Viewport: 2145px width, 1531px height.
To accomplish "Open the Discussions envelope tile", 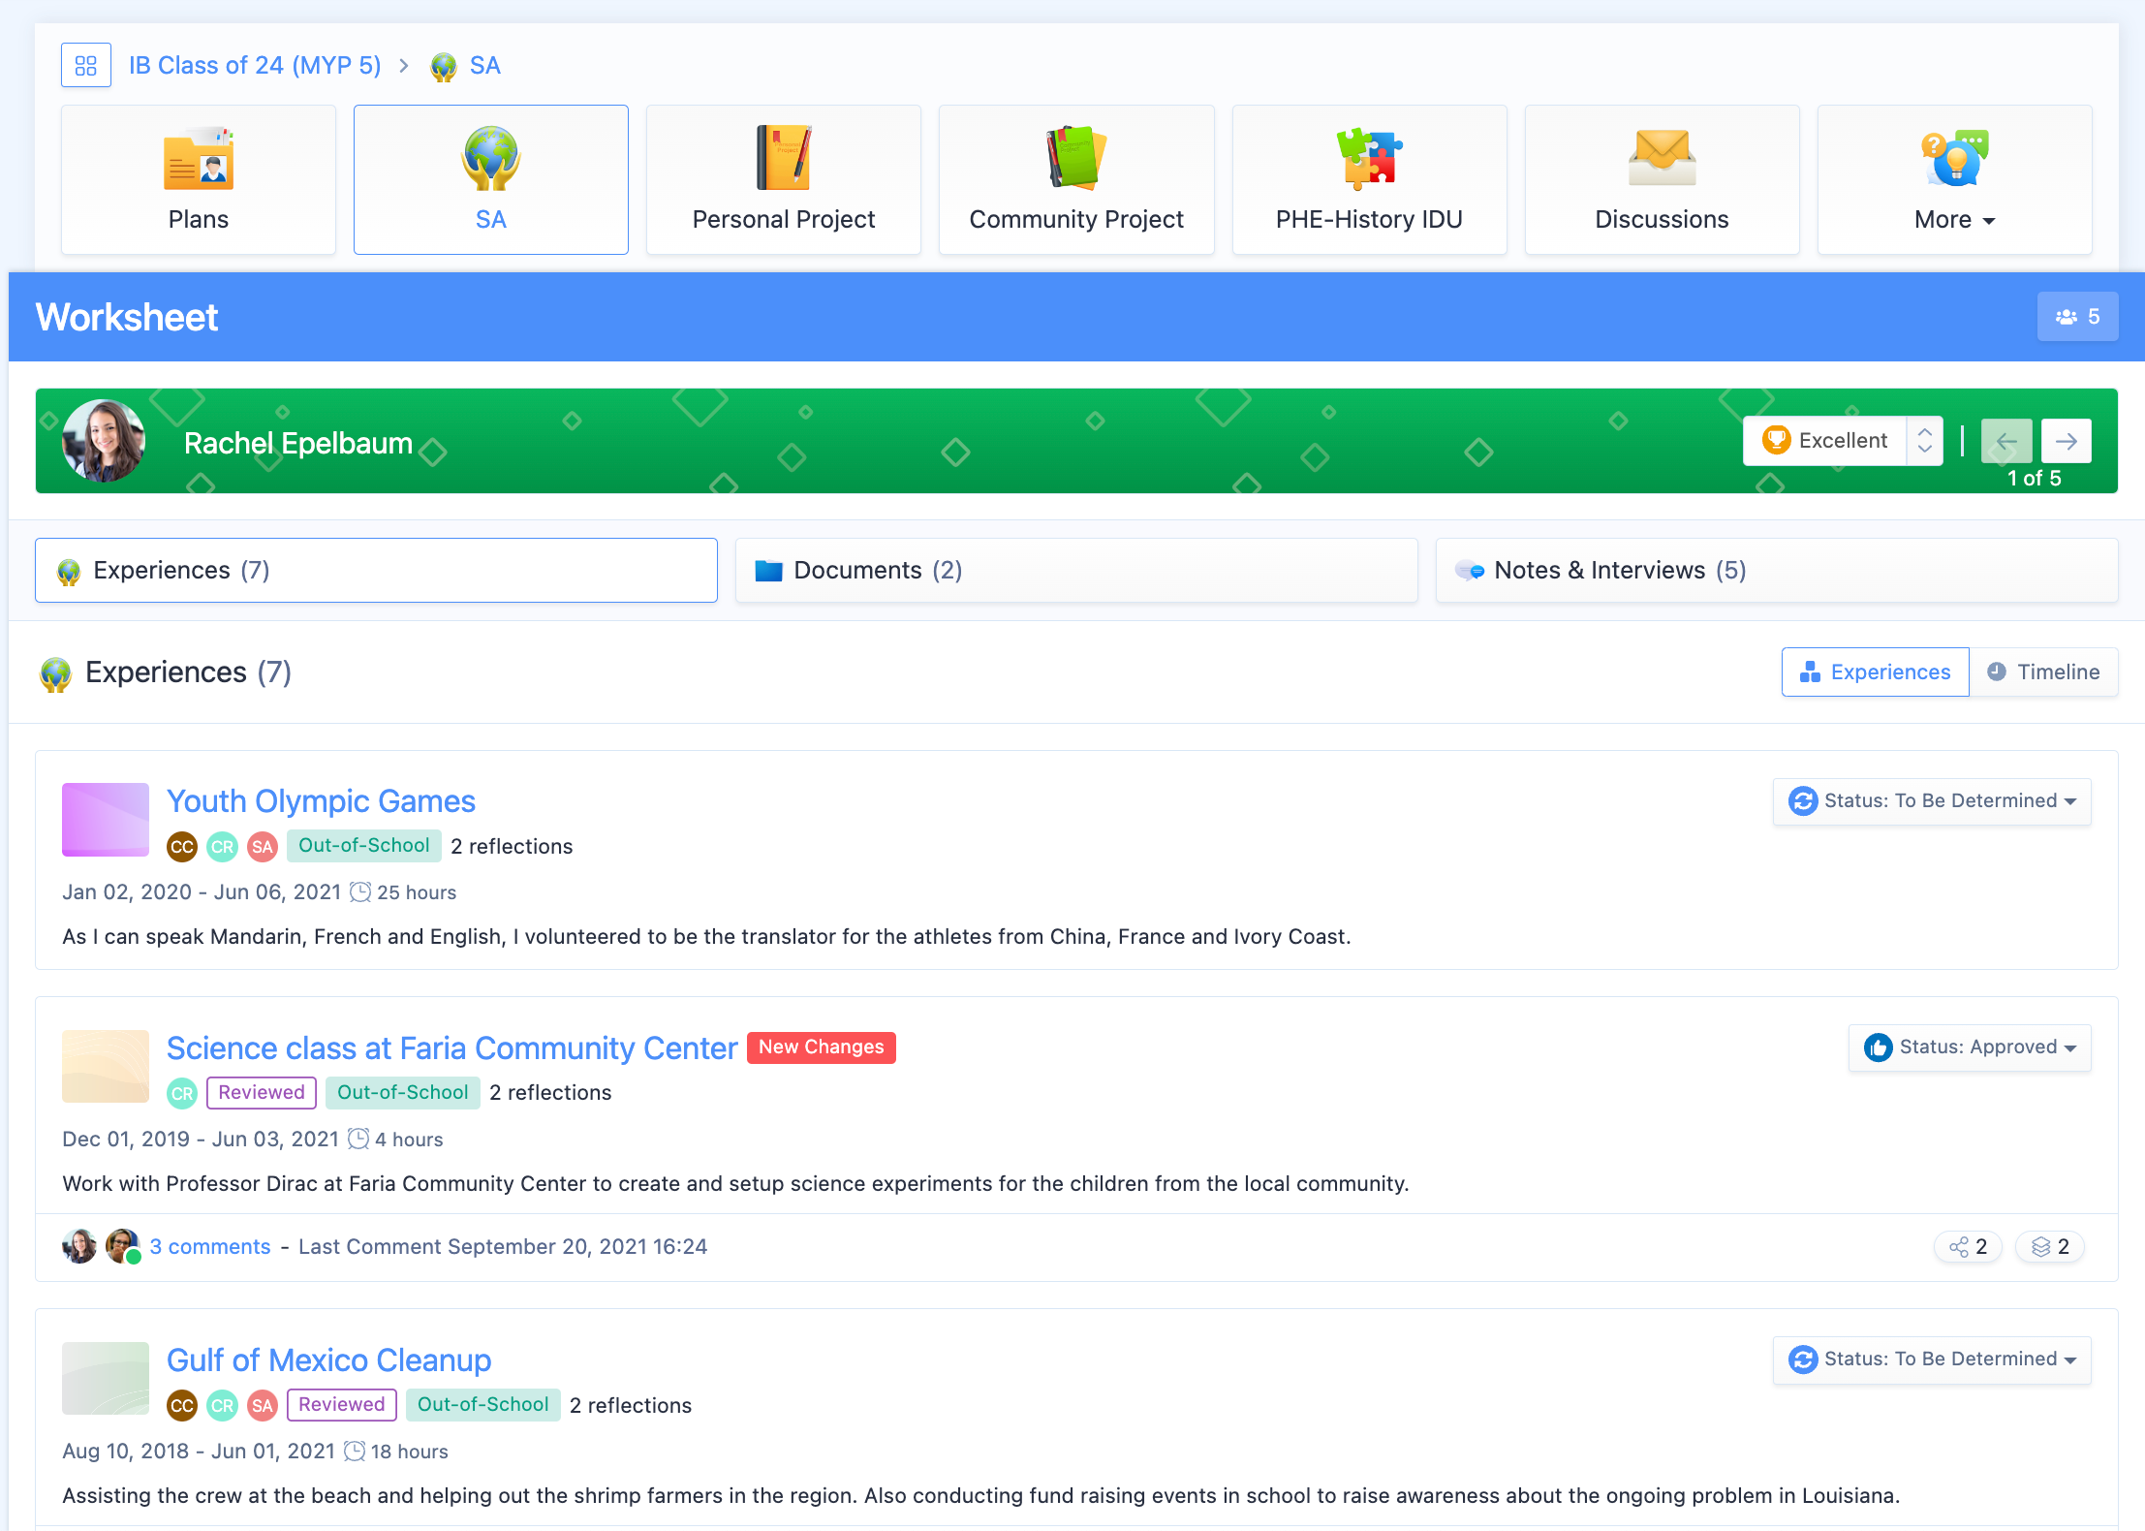I will (x=1661, y=180).
